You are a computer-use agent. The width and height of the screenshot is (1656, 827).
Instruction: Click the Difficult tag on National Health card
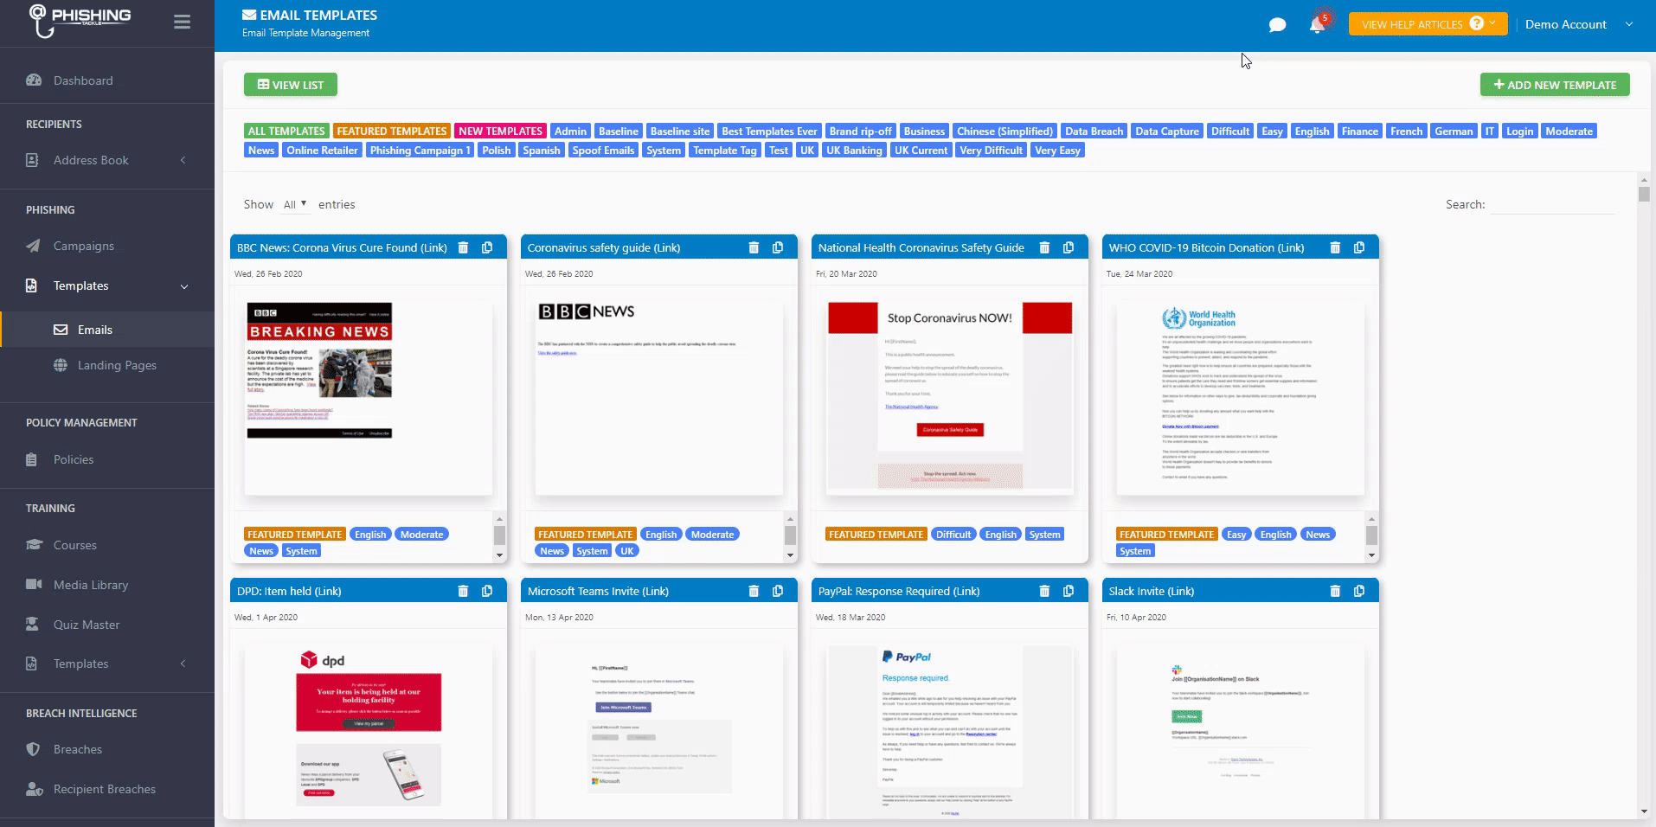953,535
